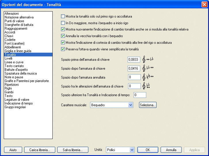Uncheck 'Annulla la vecchia tonalità con i bequadro'
Viewport: 209px width, 156px height.
63,36
